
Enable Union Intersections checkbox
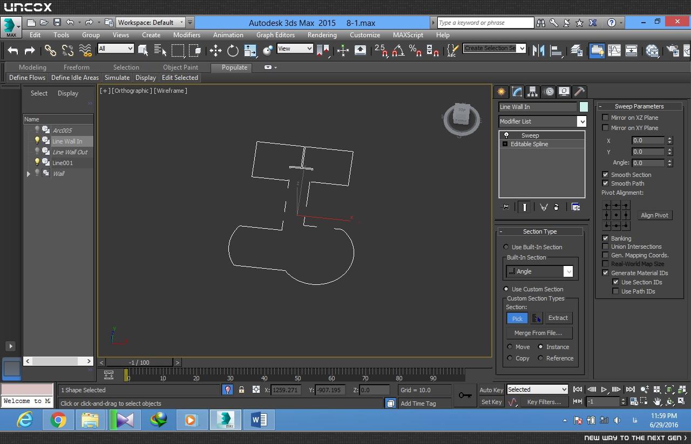(x=605, y=247)
